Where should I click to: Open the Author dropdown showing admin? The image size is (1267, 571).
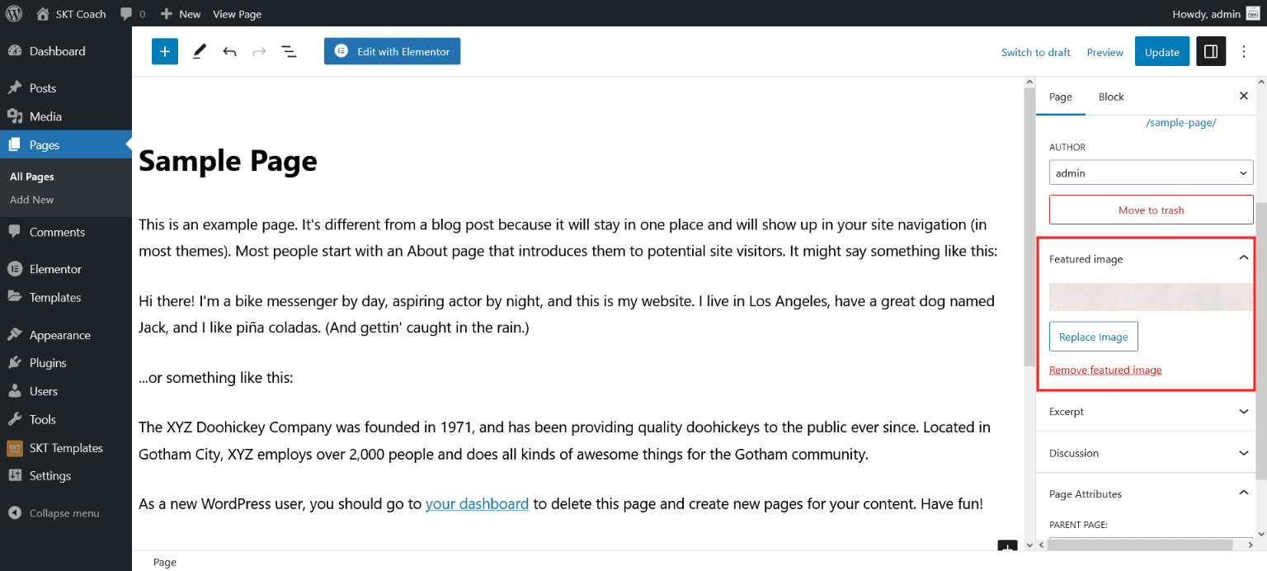1151,173
